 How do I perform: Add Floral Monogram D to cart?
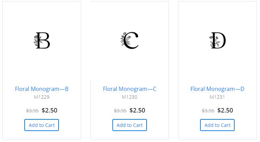click(218, 125)
